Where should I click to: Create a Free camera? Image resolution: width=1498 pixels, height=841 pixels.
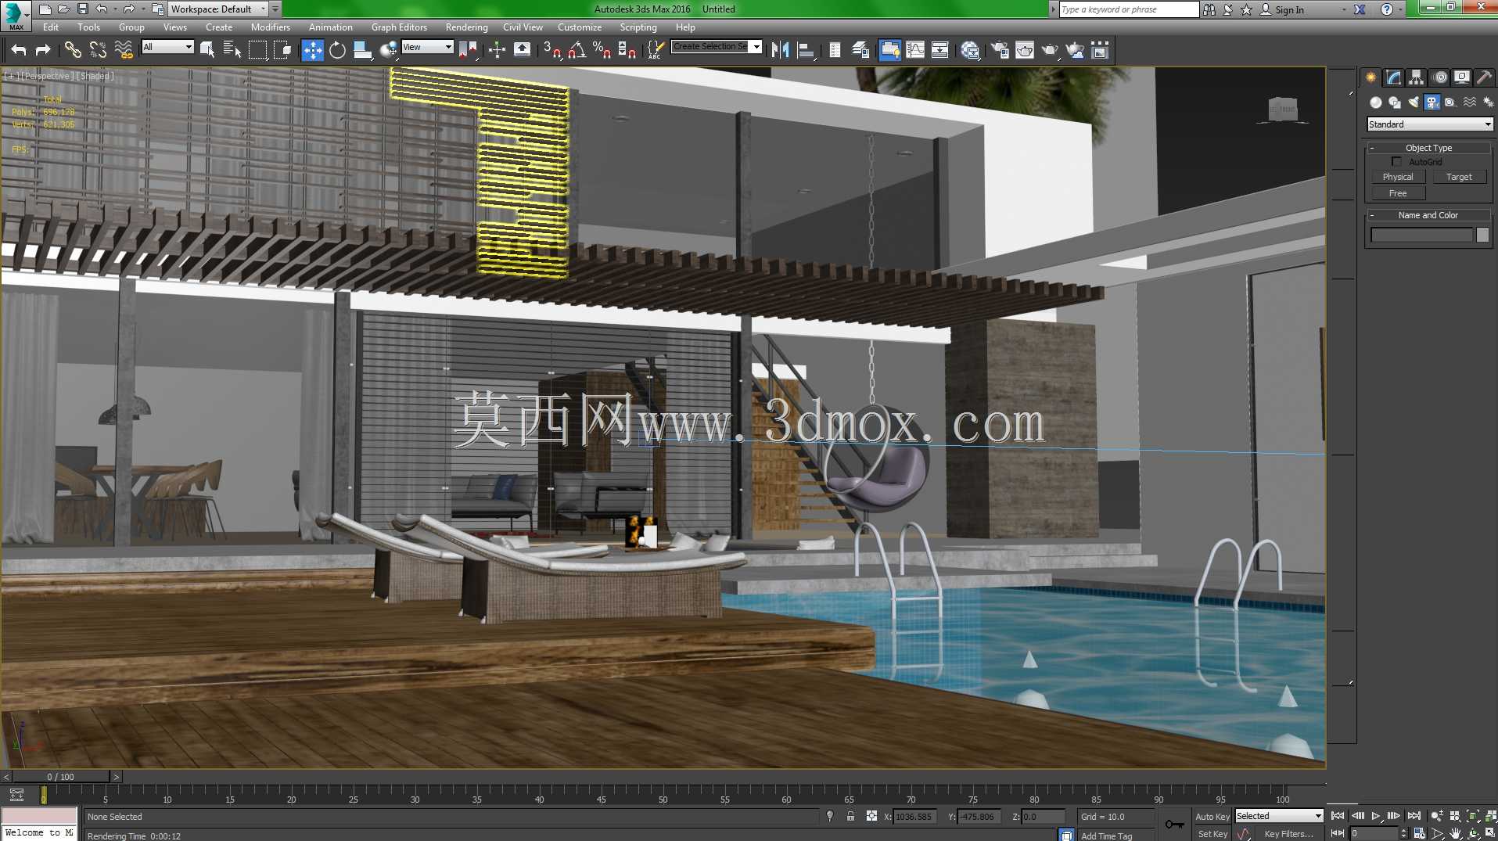point(1398,193)
